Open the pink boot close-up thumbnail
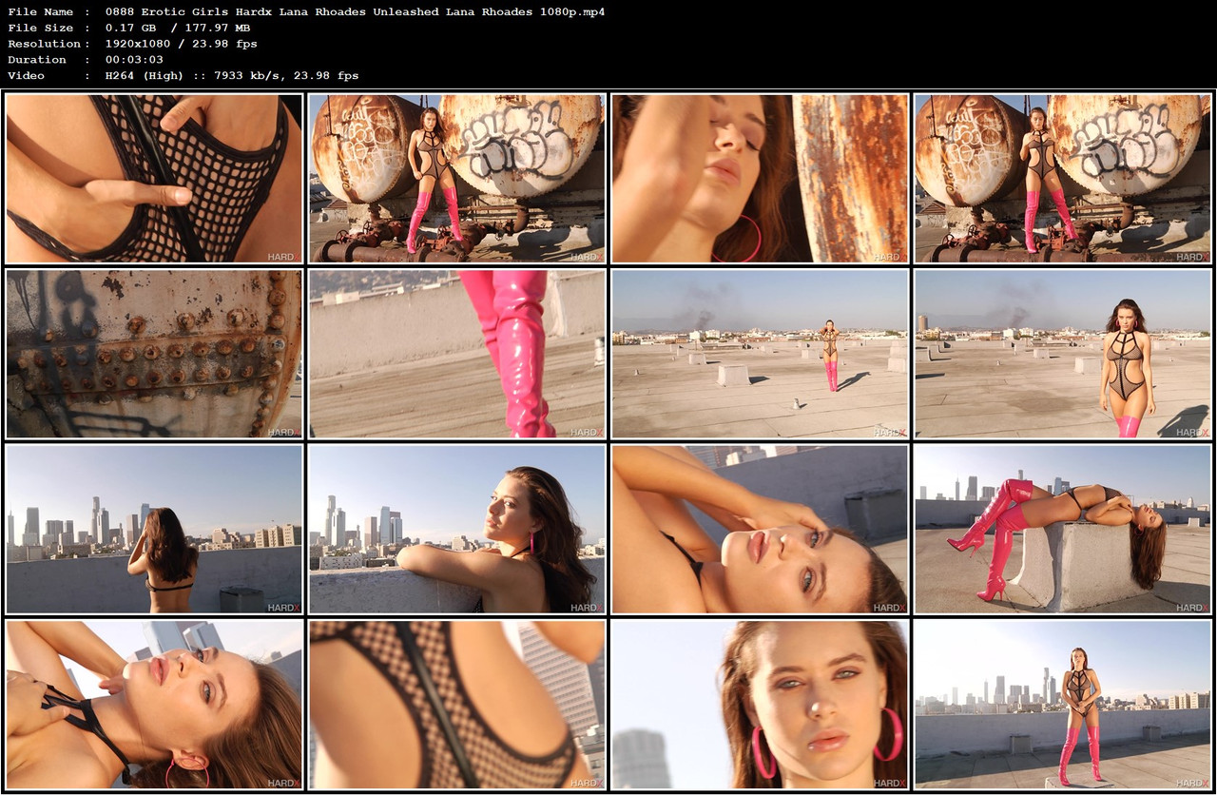This screenshot has height=795, width=1217. click(x=456, y=354)
